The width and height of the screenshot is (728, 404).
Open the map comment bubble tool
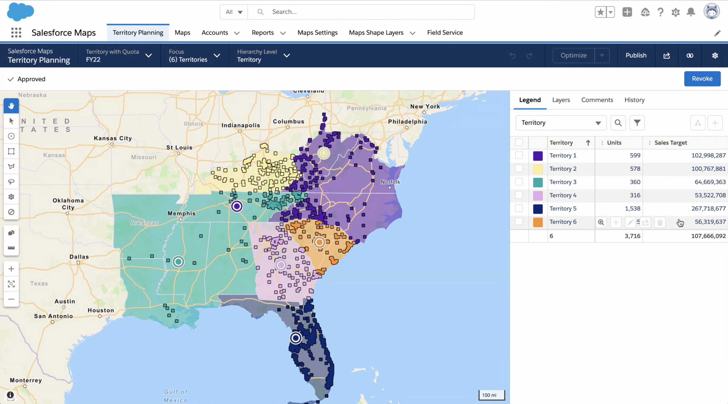coord(11,233)
